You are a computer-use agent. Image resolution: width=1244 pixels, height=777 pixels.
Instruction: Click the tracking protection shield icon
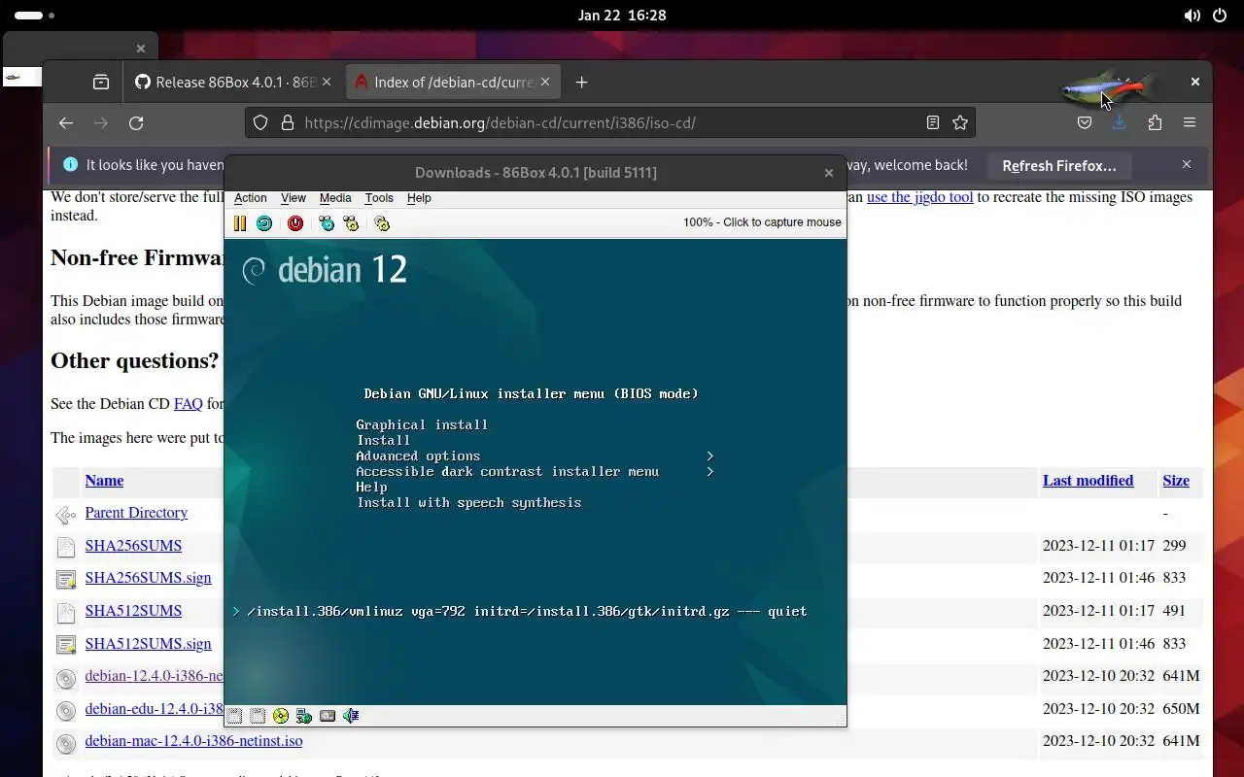pyautogui.click(x=260, y=122)
